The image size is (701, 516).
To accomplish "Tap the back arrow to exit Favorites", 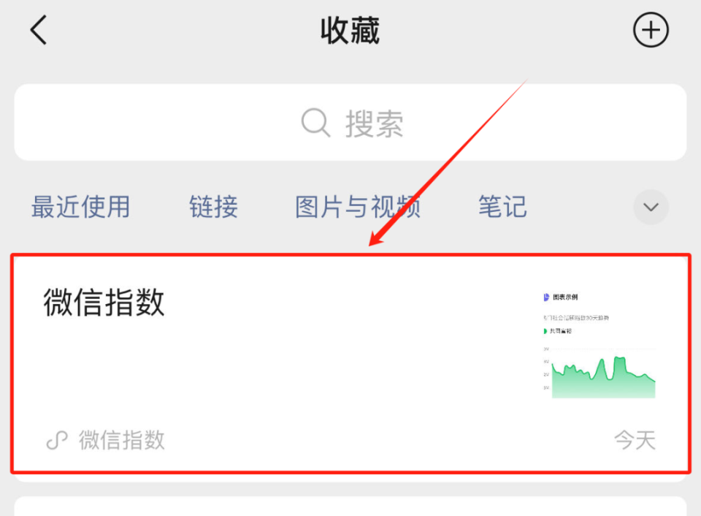I will click(37, 30).
